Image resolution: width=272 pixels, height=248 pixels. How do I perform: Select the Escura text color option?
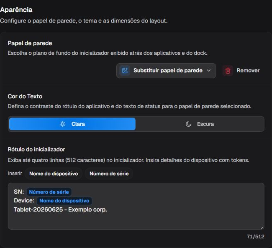(200, 124)
